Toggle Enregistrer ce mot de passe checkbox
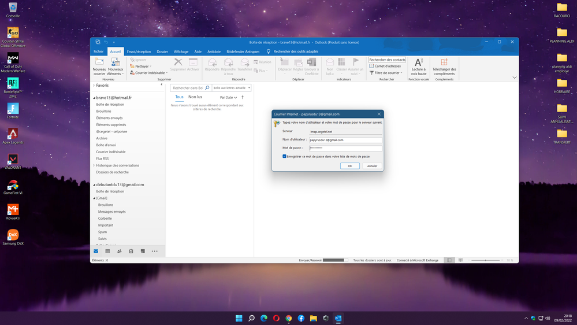This screenshot has width=577, height=325. pyautogui.click(x=285, y=156)
